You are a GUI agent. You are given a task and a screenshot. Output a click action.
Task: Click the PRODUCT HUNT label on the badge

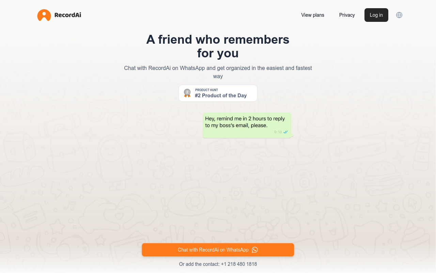click(206, 90)
